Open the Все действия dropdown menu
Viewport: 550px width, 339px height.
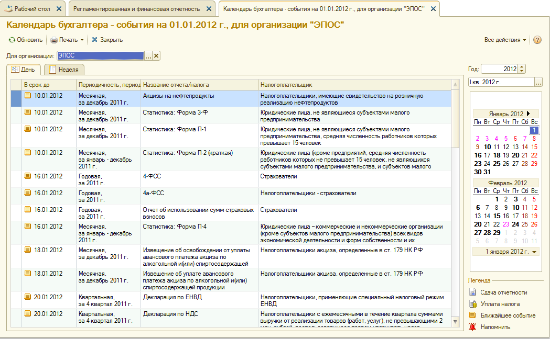tap(505, 40)
